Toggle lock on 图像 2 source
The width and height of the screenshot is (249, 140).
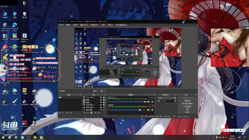point(104,102)
